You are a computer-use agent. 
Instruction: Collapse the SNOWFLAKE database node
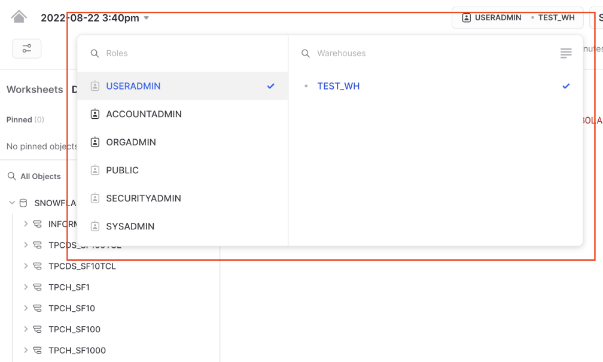(x=12, y=203)
